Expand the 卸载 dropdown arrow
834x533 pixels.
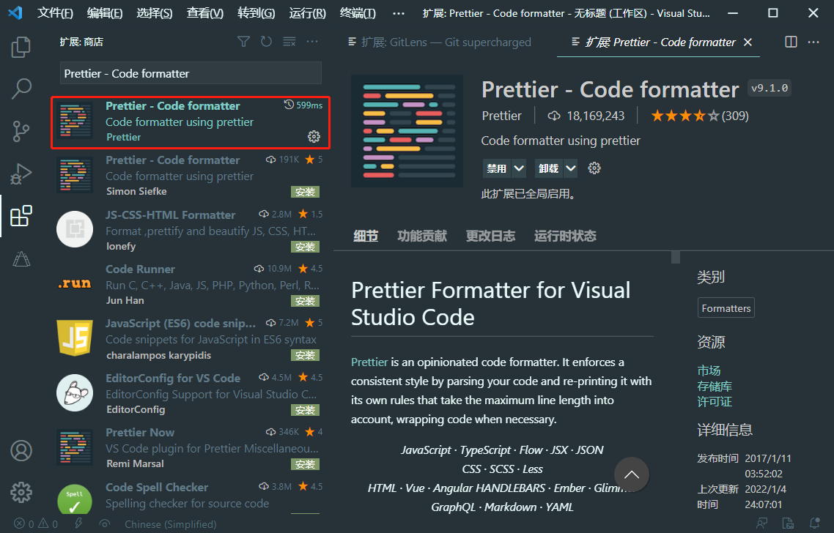coord(570,168)
